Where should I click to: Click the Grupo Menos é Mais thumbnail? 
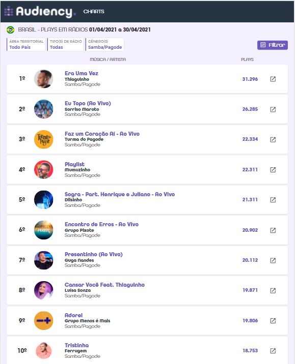[43, 321]
